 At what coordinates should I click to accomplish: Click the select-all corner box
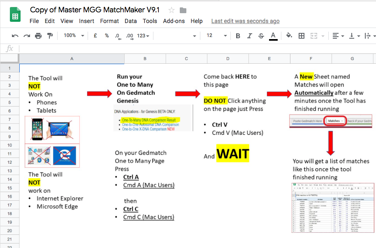tap(9, 58)
